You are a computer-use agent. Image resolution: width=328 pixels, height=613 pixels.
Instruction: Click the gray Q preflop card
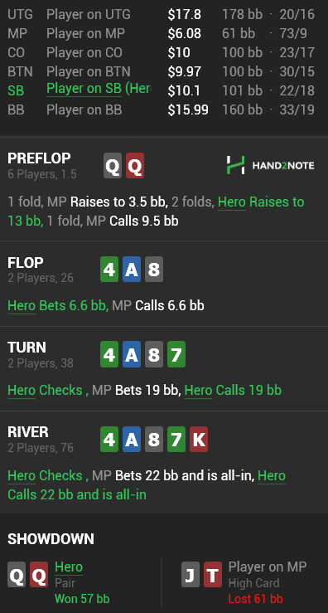pyautogui.click(x=113, y=166)
